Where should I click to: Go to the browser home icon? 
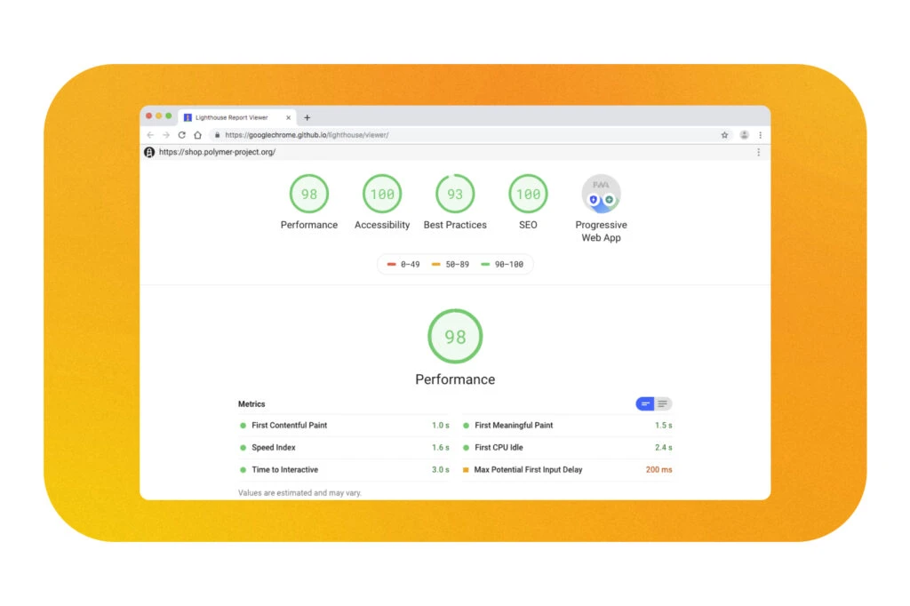coord(198,135)
